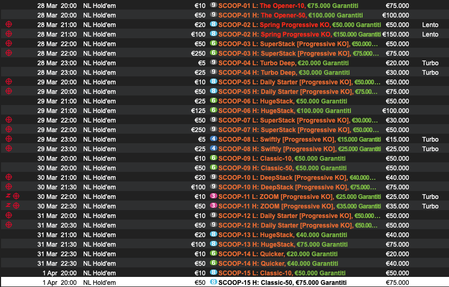Click the pink 3-max badge on SCOOP-11 H ZOOM
Image resolution: width=449 pixels, height=287 pixels.
(213, 205)
